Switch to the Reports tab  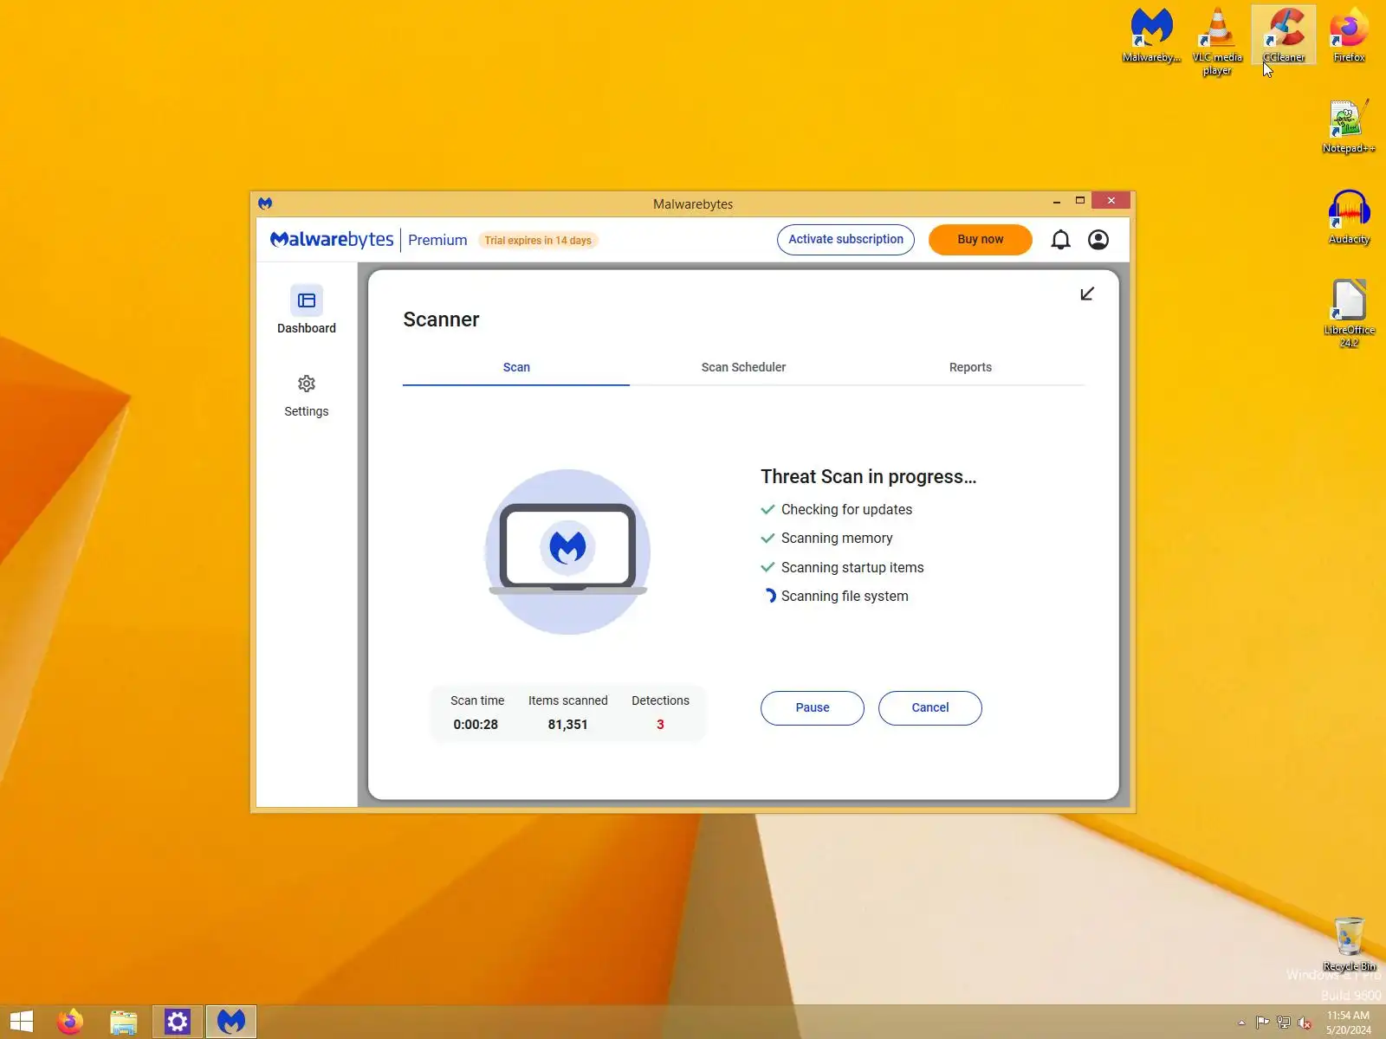point(970,367)
